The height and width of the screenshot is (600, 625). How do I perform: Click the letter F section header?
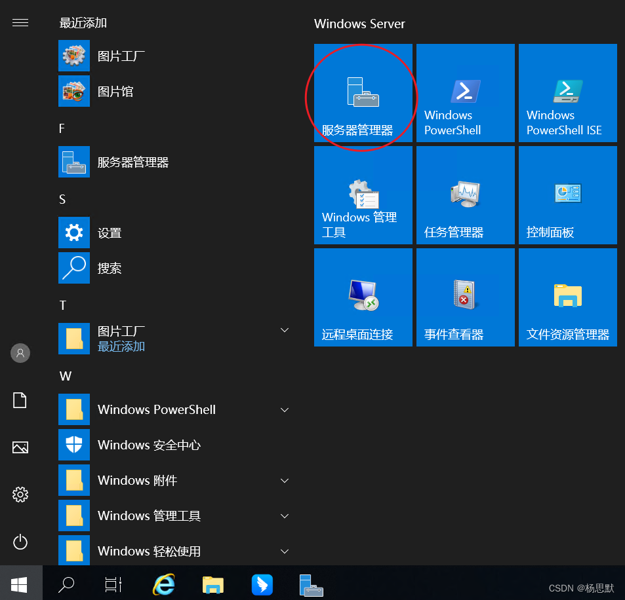pyautogui.click(x=62, y=128)
